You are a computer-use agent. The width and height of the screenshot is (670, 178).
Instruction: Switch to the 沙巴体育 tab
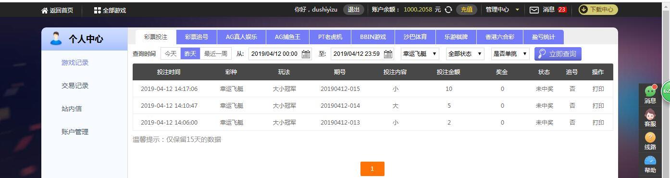(x=415, y=37)
